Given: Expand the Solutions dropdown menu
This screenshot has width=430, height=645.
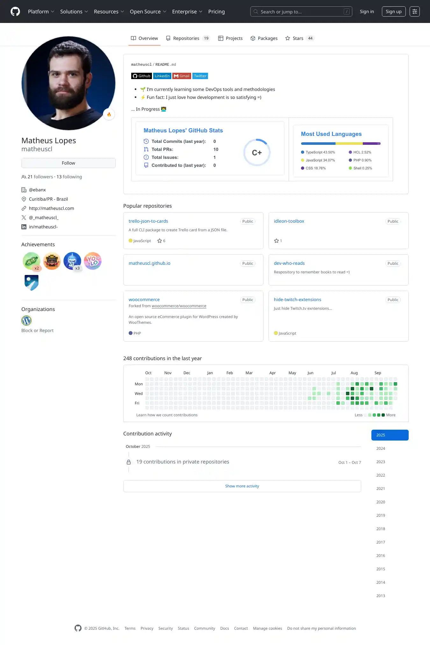Looking at the screenshot, I should tap(74, 11).
